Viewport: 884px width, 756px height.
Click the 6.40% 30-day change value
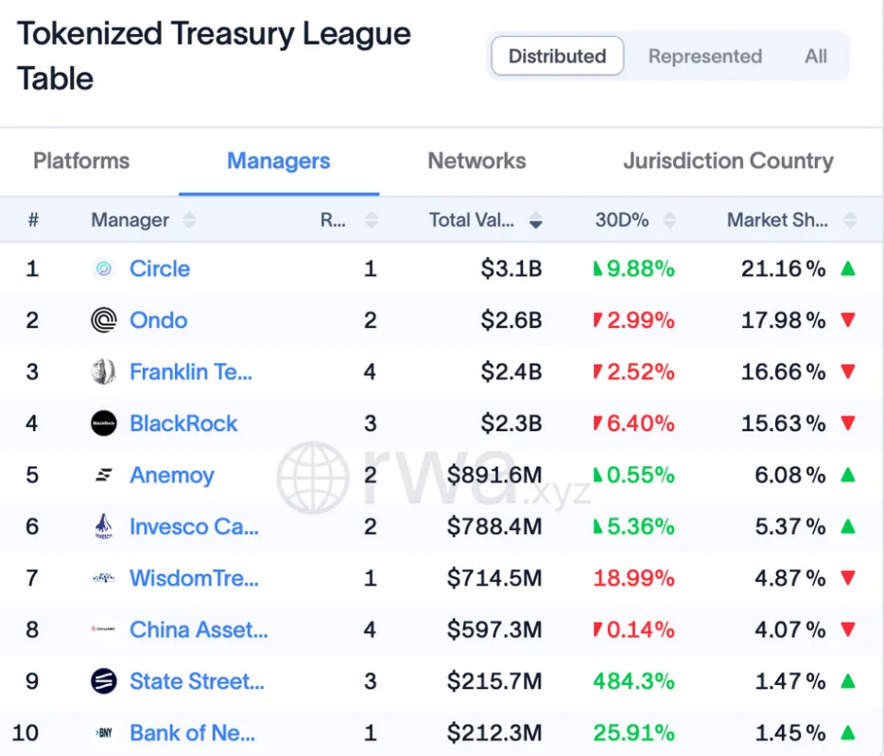click(x=640, y=423)
